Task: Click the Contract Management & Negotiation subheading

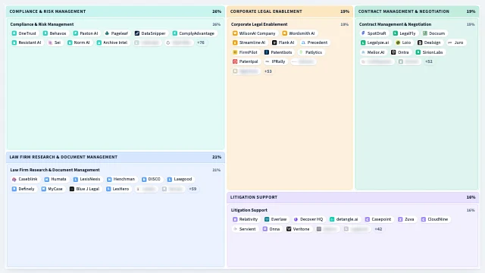Action: (x=395, y=24)
